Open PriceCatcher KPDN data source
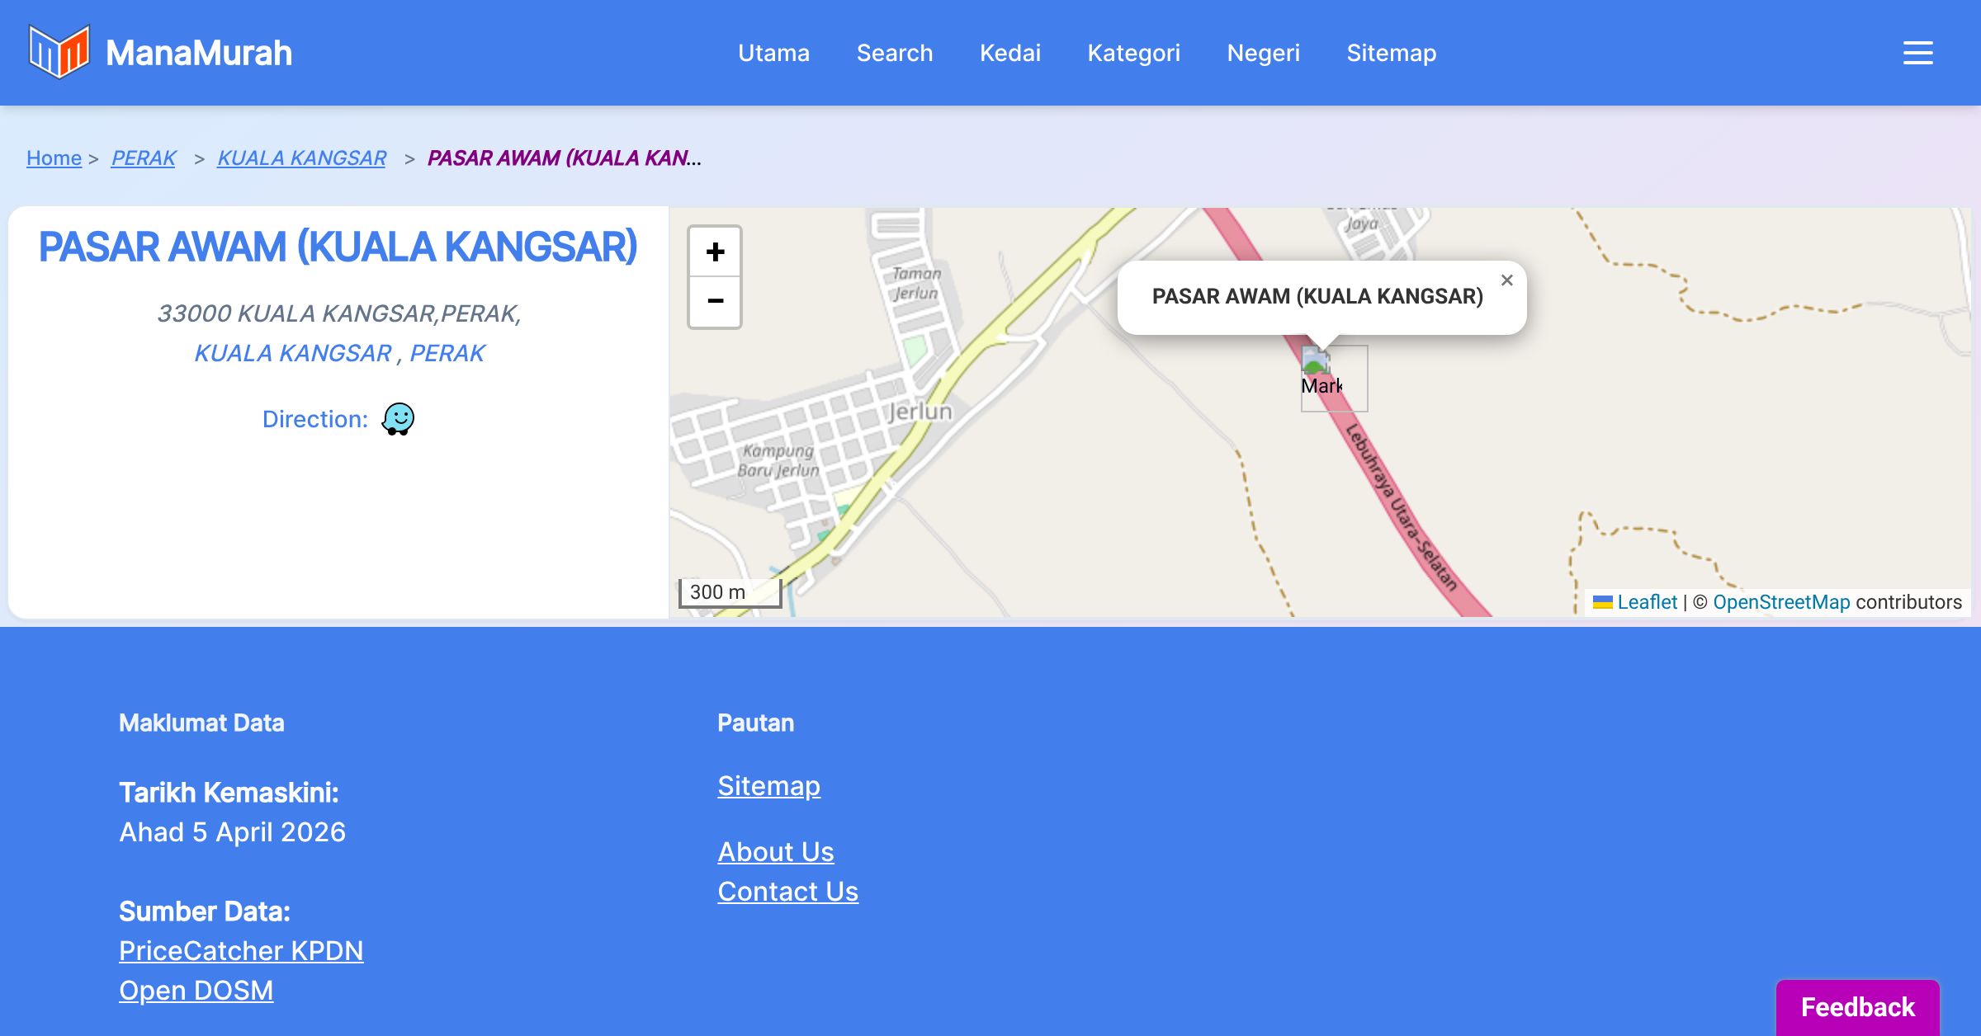The width and height of the screenshot is (1981, 1036). pos(241,950)
